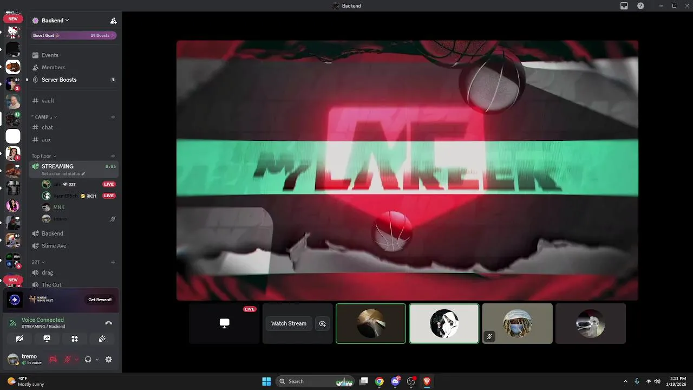Click tremo user avatar
Image resolution: width=693 pixels, height=390 pixels.
point(13,359)
